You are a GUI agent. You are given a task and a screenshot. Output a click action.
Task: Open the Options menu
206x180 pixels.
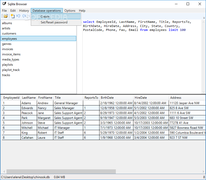pos(70,11)
